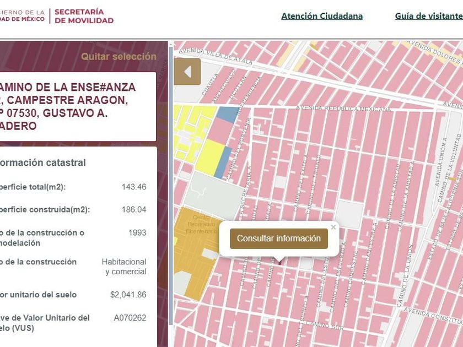The height and width of the screenshot is (347, 463).
Task: Close the Consultar información popup
Action: click(333, 227)
